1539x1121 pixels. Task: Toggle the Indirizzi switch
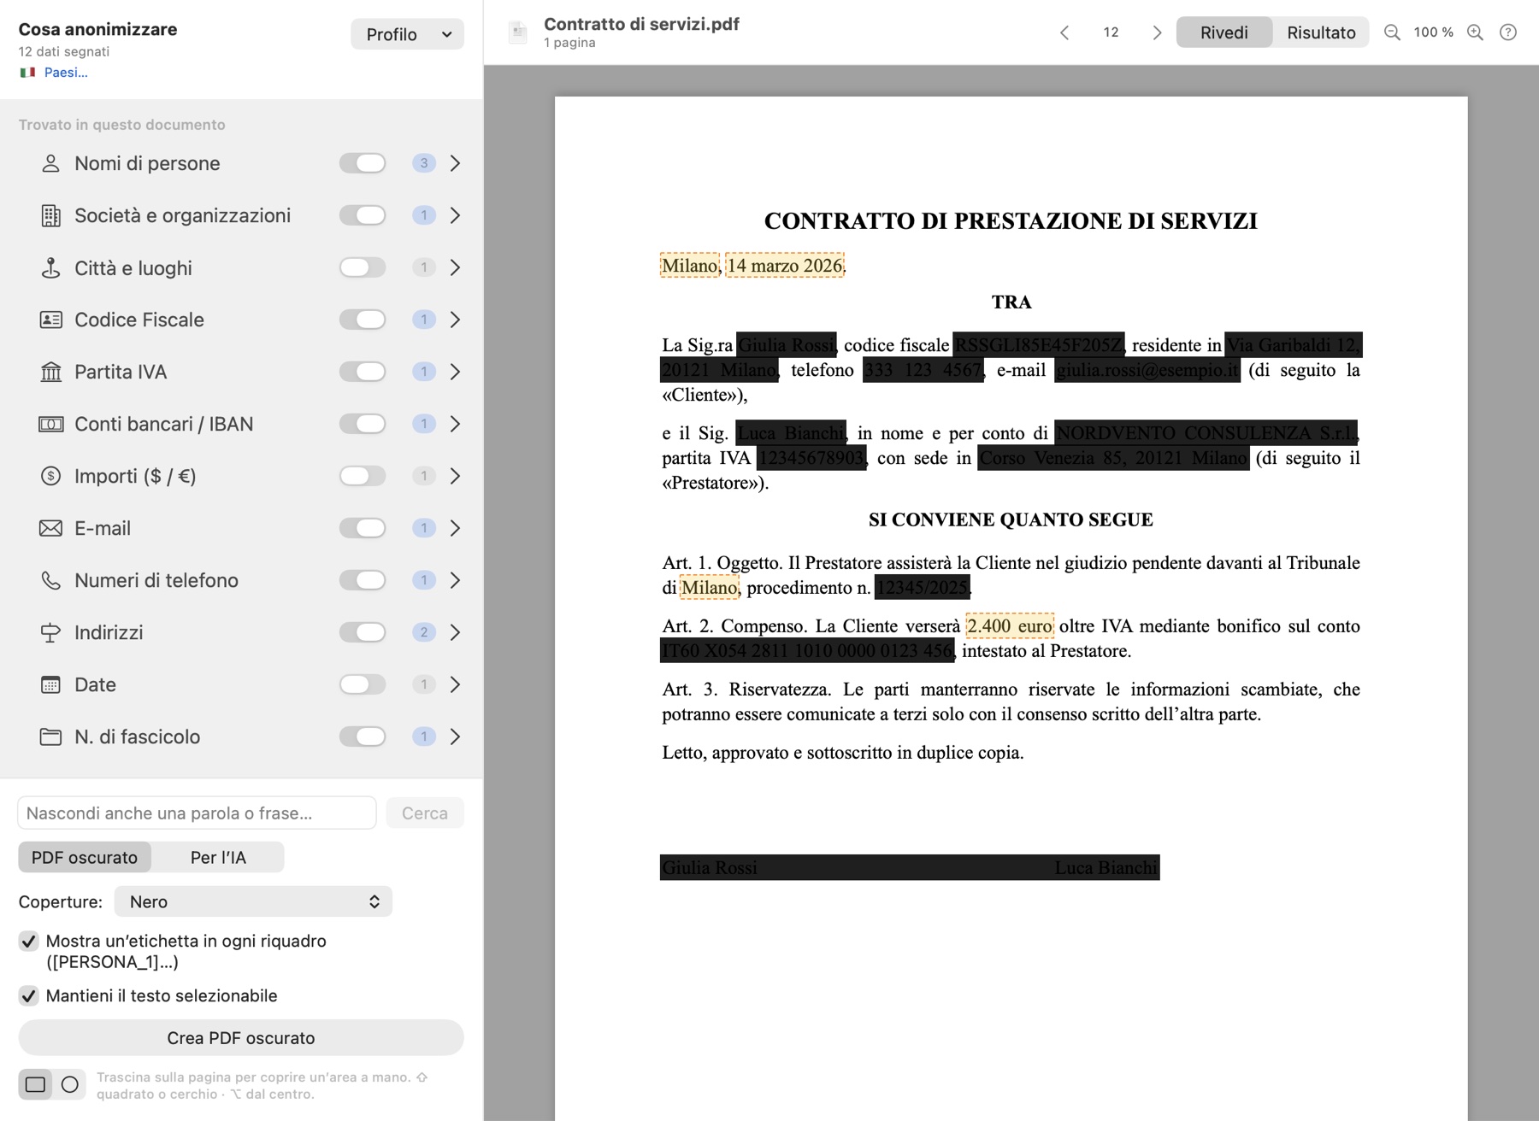click(x=363, y=632)
